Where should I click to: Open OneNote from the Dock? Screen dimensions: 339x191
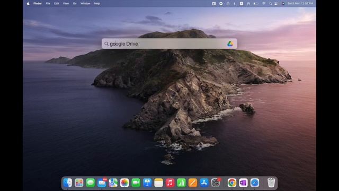243,183
